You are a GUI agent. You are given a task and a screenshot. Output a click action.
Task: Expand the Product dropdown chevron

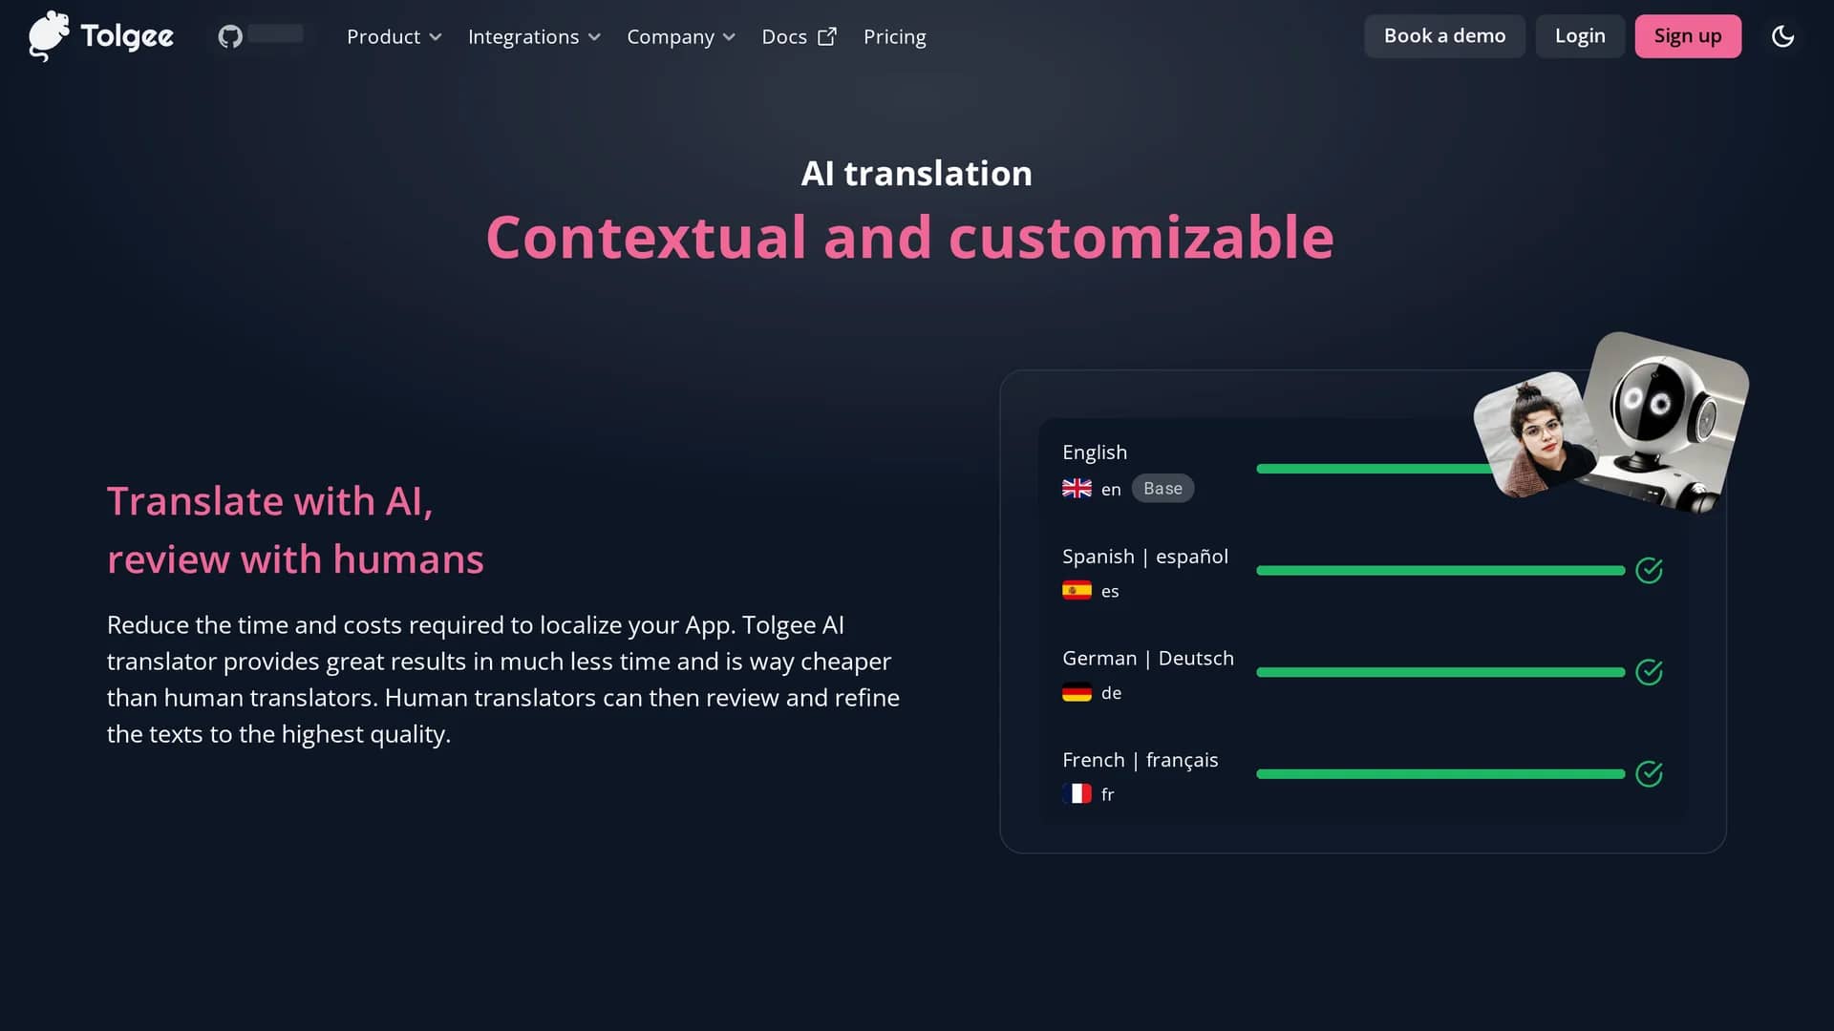pos(436,37)
